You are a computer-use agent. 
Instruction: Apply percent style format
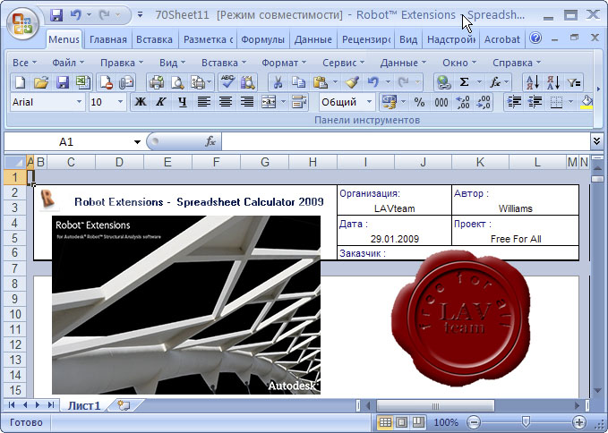pyautogui.click(x=419, y=102)
